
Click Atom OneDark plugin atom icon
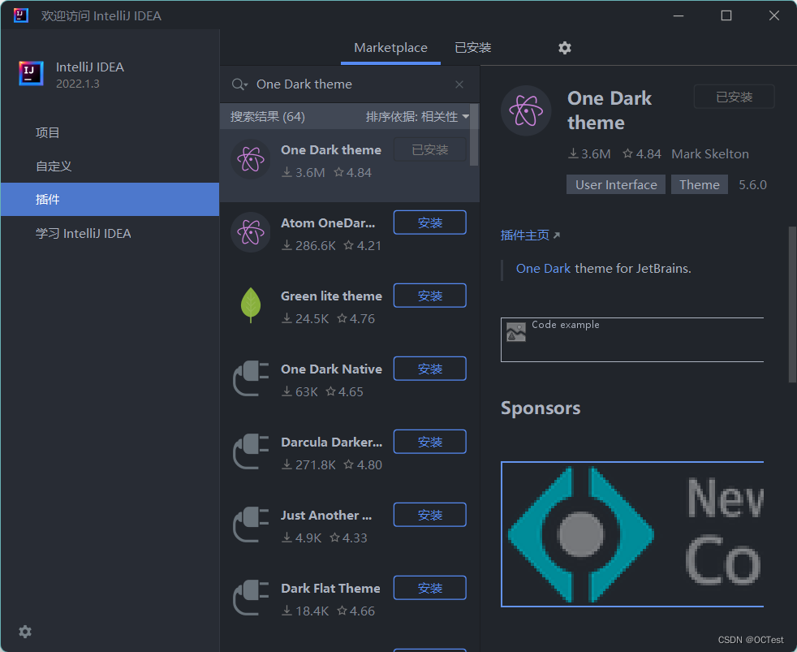pyautogui.click(x=251, y=232)
